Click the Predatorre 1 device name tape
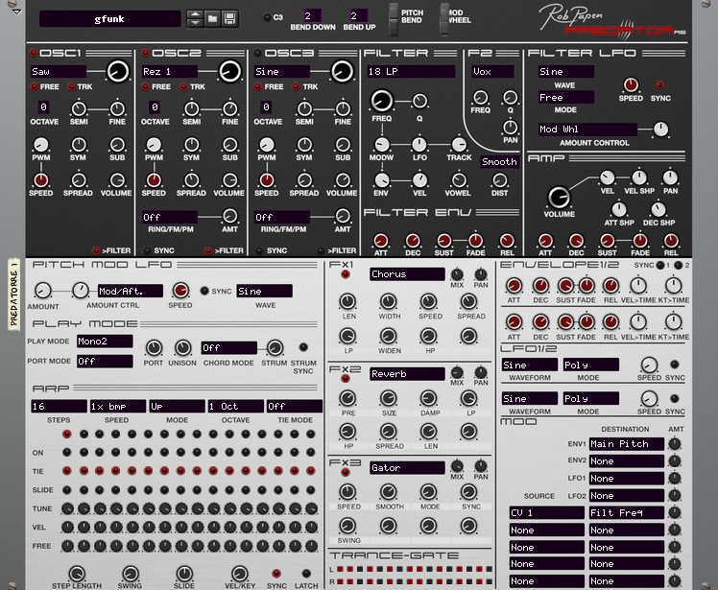Screen dimensions: 718x590 [x=13, y=294]
